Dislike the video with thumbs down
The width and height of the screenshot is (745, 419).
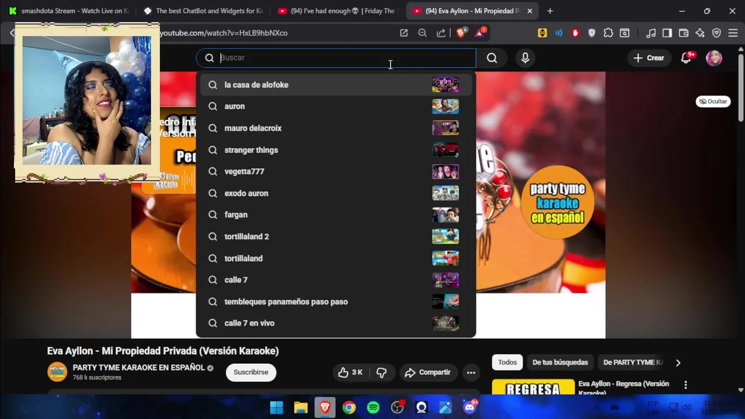click(x=381, y=372)
